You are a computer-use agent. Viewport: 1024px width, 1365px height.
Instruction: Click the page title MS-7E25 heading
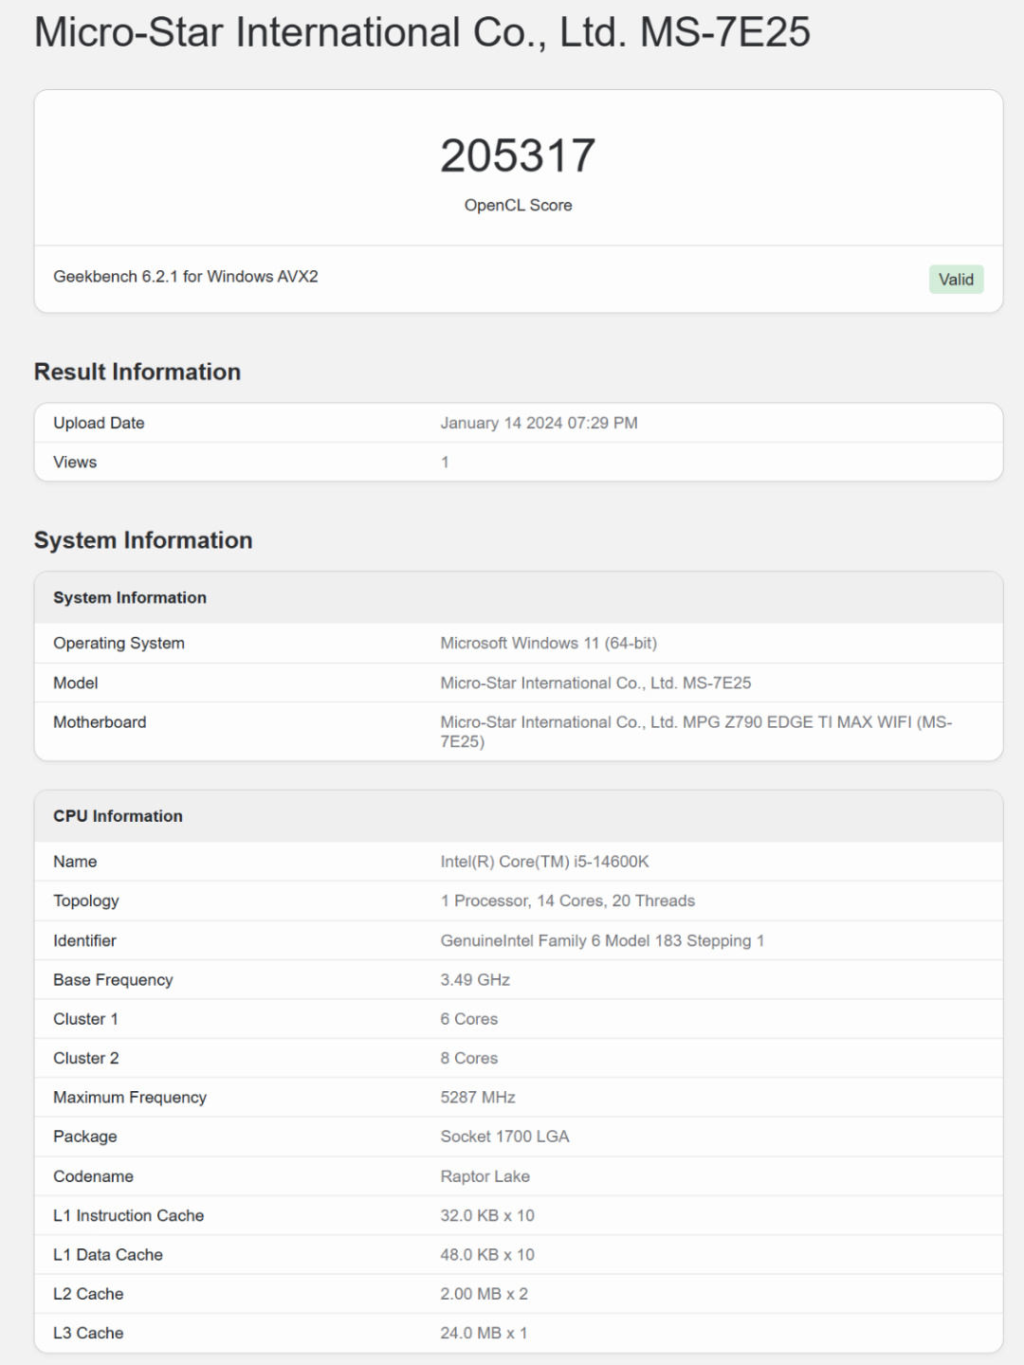(x=422, y=32)
